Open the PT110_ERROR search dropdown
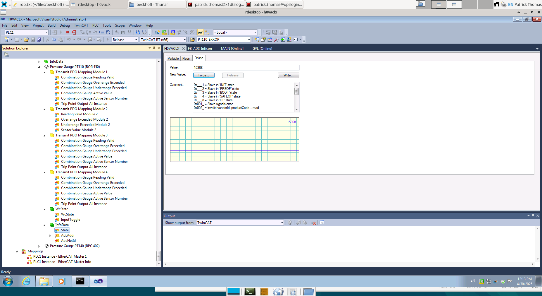This screenshot has height=296, width=542. [249, 40]
